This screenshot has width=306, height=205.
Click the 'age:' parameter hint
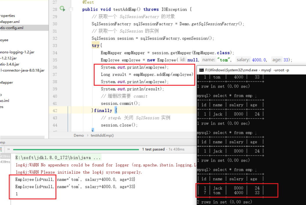click(x=277, y=60)
